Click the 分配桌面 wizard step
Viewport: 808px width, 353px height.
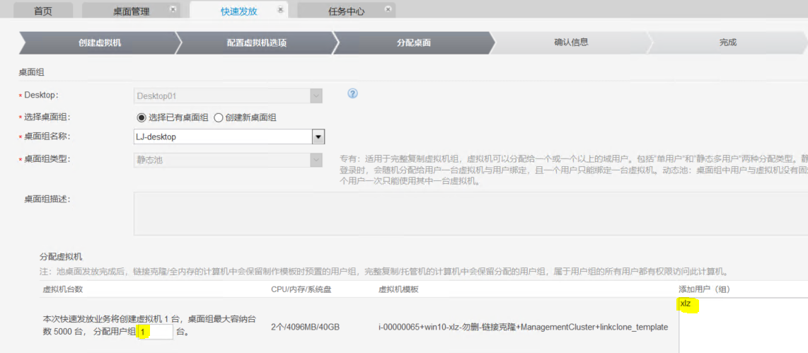tap(414, 42)
